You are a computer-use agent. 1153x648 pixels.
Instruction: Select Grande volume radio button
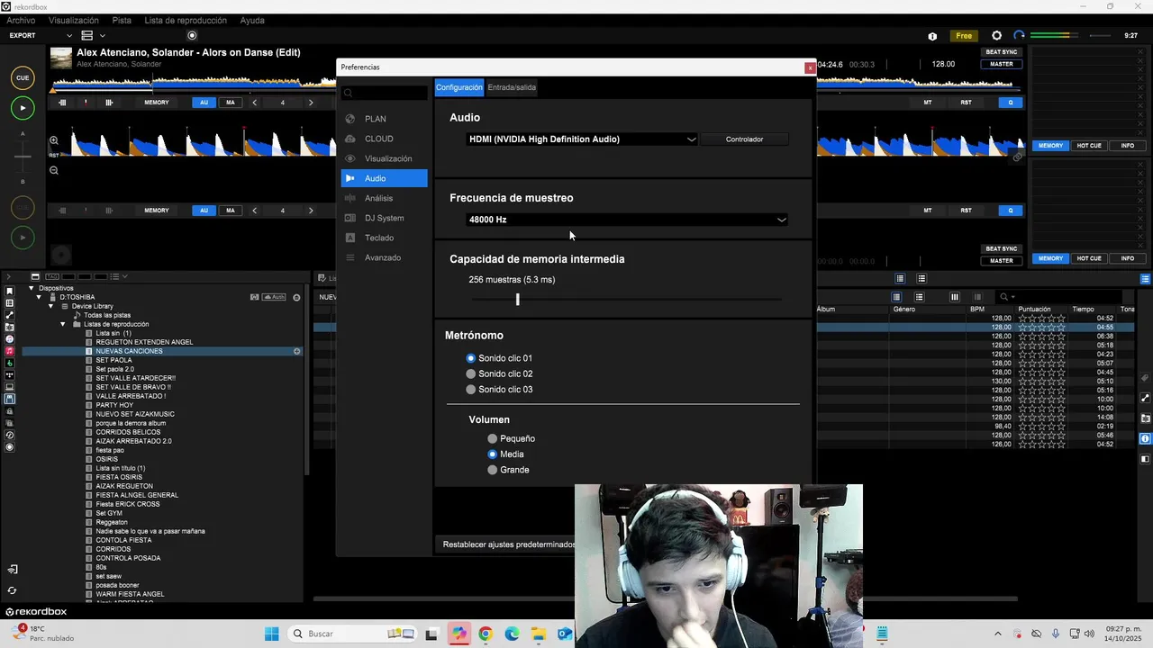493,470
